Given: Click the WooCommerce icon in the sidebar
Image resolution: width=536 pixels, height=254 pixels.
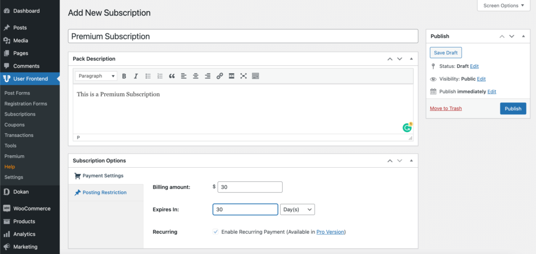Looking at the screenshot, I should [6, 209].
